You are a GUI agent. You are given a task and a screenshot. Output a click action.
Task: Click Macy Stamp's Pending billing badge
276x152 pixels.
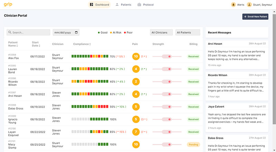(193, 144)
